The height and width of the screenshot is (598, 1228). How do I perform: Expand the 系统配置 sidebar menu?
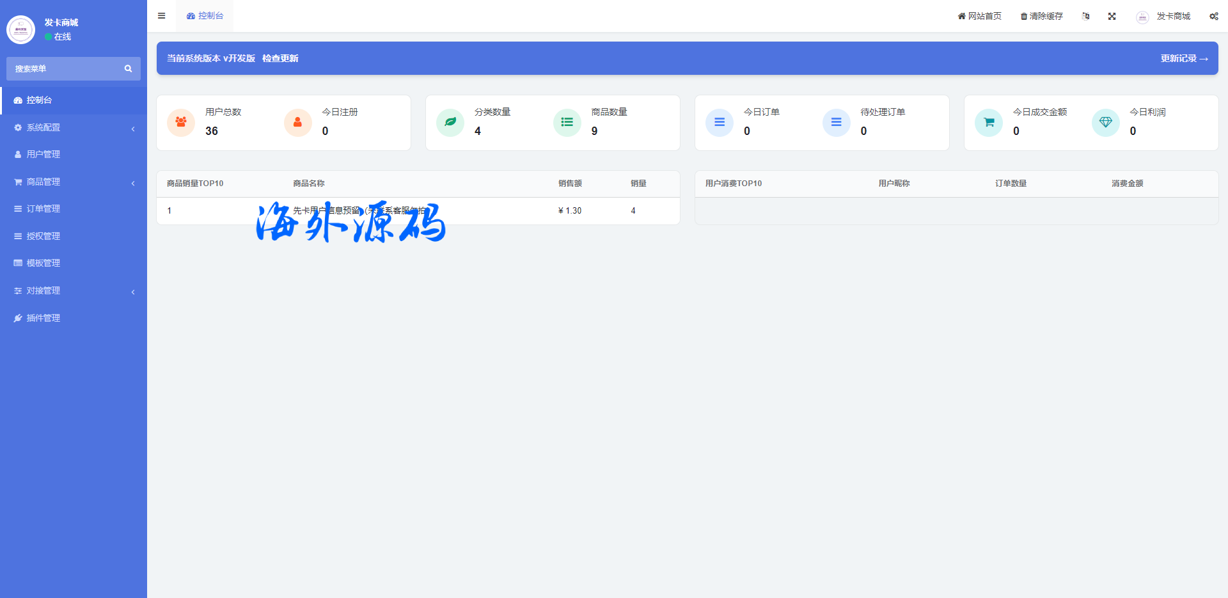coord(74,128)
